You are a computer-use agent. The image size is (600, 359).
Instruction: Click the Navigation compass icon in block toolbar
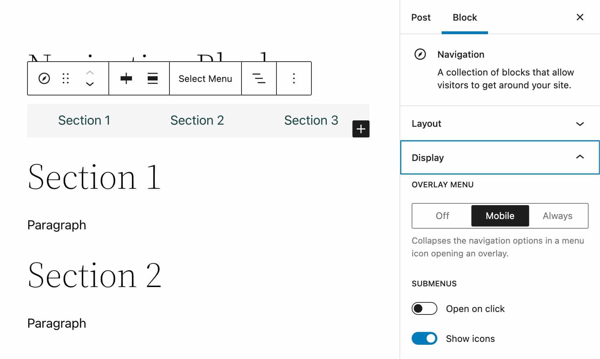coord(44,78)
